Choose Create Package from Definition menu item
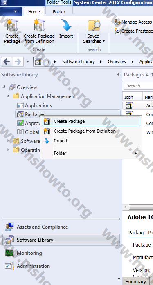The height and width of the screenshot is (285, 153). pos(91,131)
